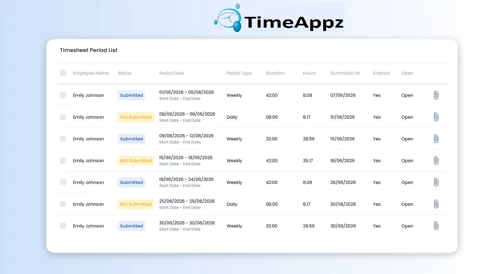504x274 pixels.
Task: Check the row for period 01/06/2026 - 05/06/2026
Action: [x=63, y=95]
